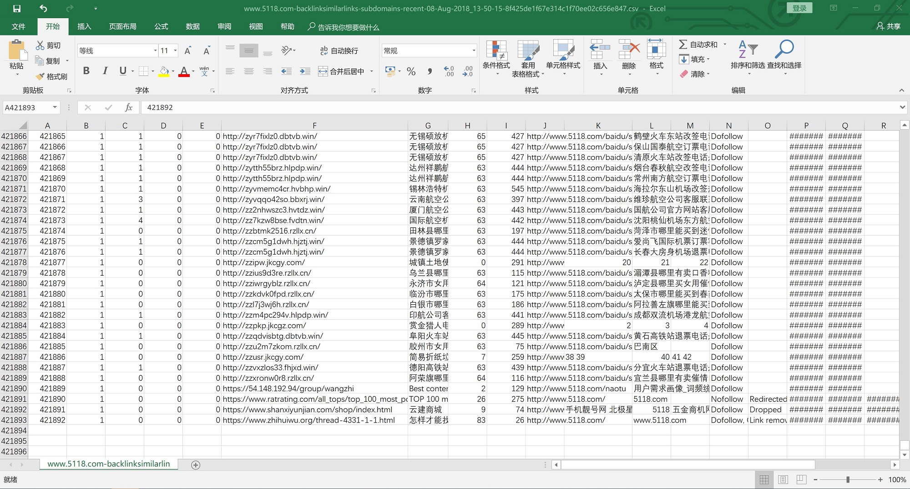This screenshot has width=910, height=489.
Task: Increase font size with the larger A
Action: [x=188, y=50]
